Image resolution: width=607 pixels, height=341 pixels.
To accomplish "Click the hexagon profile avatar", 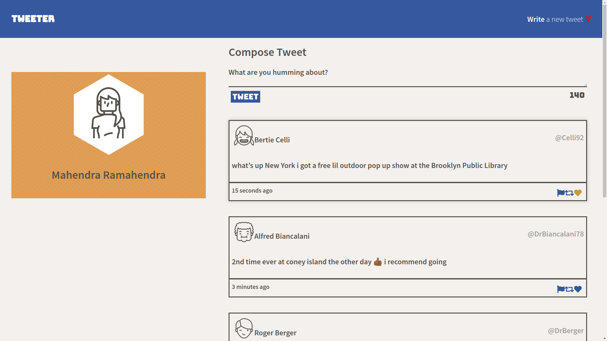I will tap(108, 114).
